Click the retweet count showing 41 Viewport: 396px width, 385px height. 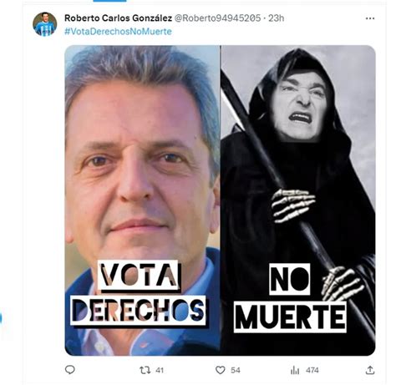[x=160, y=370]
